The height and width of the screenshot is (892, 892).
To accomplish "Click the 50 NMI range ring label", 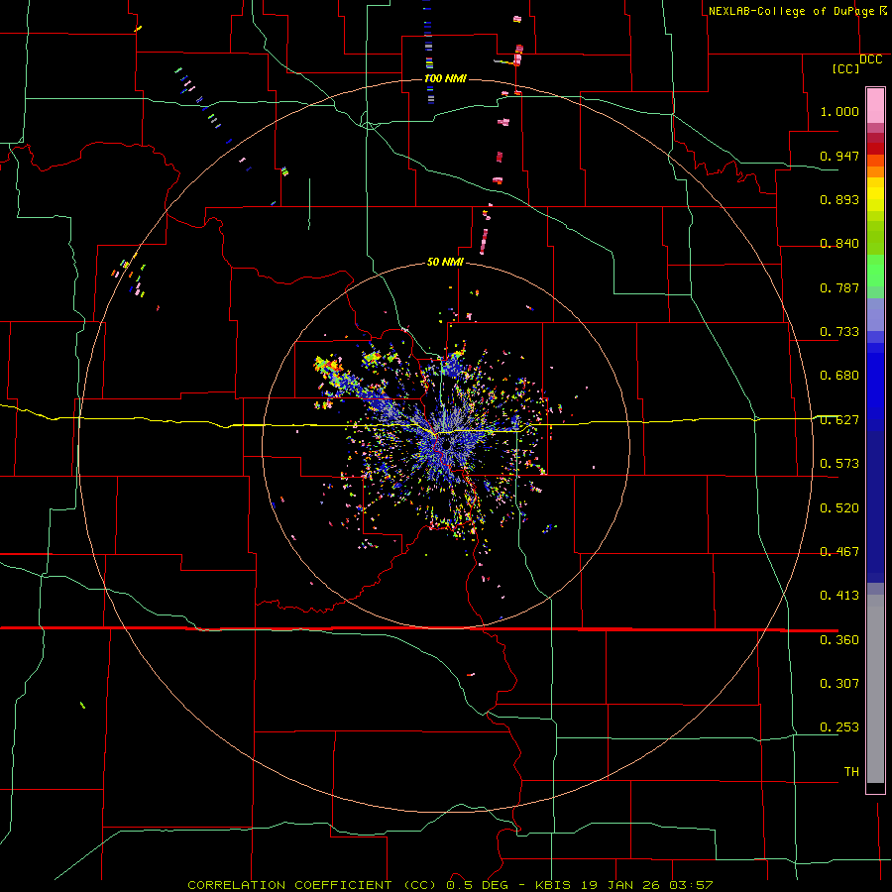I will (x=445, y=263).
